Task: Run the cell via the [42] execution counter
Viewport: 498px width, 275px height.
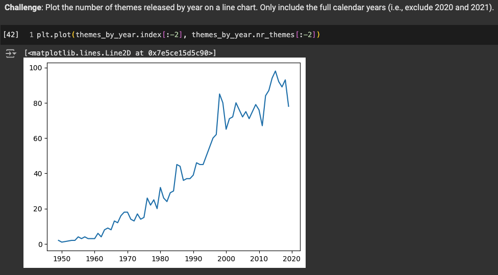Action: [x=11, y=35]
